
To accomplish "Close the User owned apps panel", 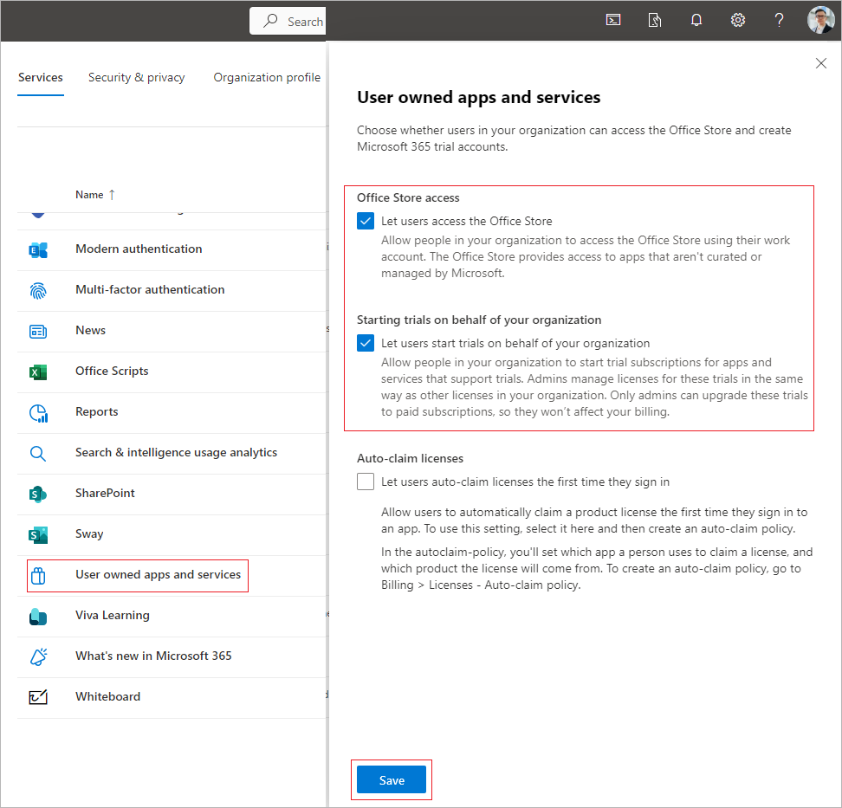I will (820, 63).
